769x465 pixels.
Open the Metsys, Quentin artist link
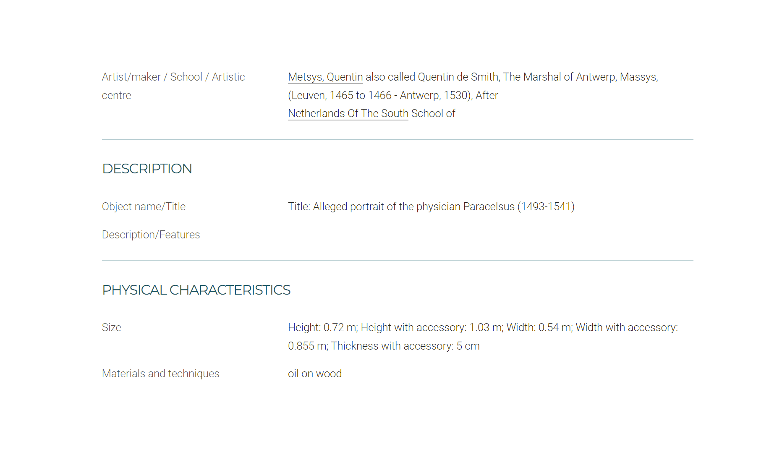click(325, 77)
